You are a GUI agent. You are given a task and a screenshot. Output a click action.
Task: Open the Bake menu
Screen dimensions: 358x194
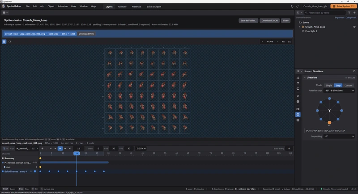coord(73,6)
